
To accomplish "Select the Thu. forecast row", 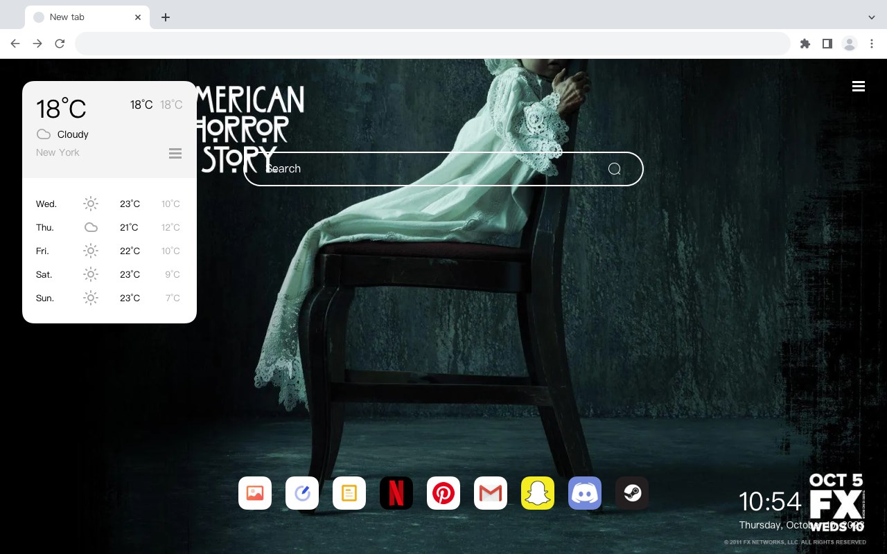I will coord(109,227).
